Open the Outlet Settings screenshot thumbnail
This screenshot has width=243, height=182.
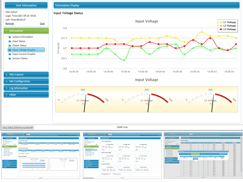pos(202,155)
